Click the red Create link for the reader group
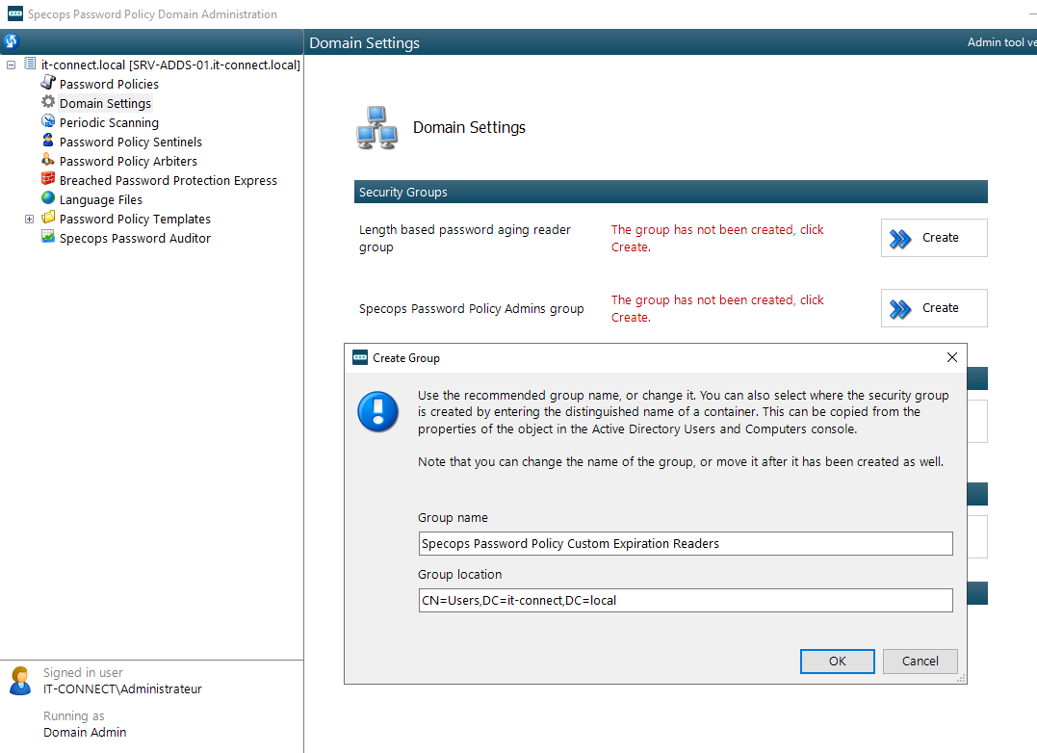The image size is (1037, 753). click(x=716, y=238)
